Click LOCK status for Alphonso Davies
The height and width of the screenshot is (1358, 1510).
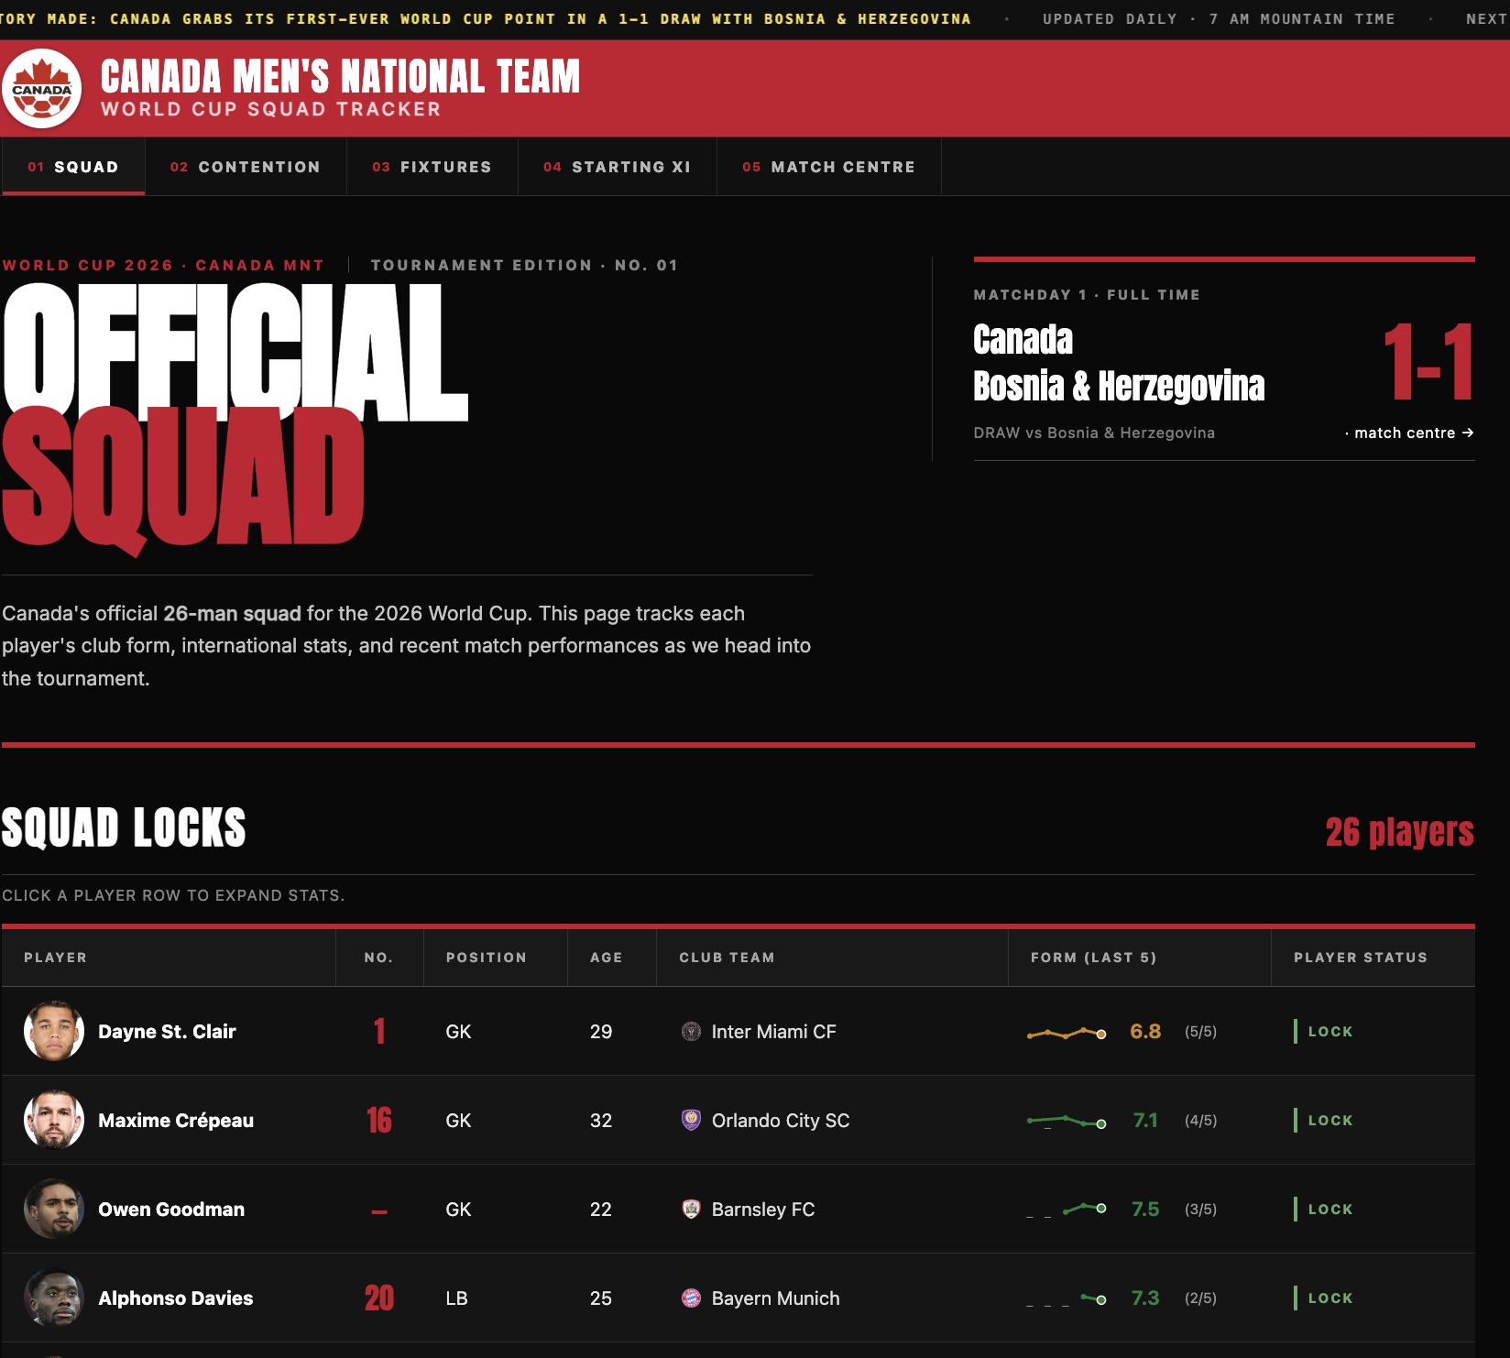click(x=1324, y=1298)
